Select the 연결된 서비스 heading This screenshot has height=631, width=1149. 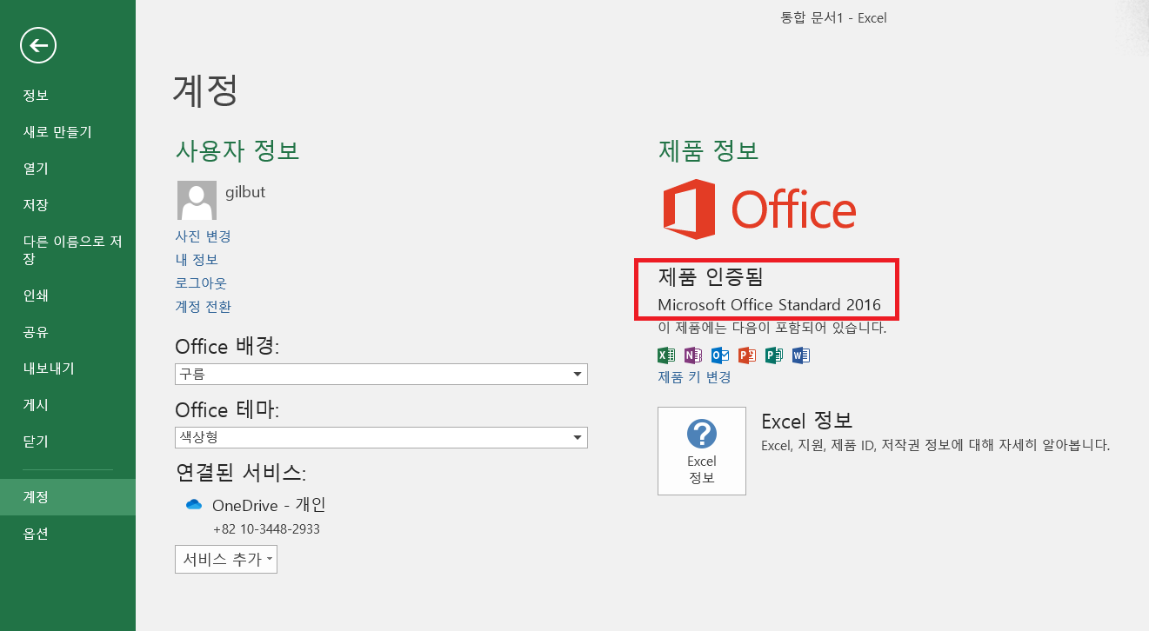(241, 473)
